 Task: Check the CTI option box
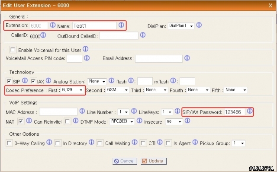point(143,143)
